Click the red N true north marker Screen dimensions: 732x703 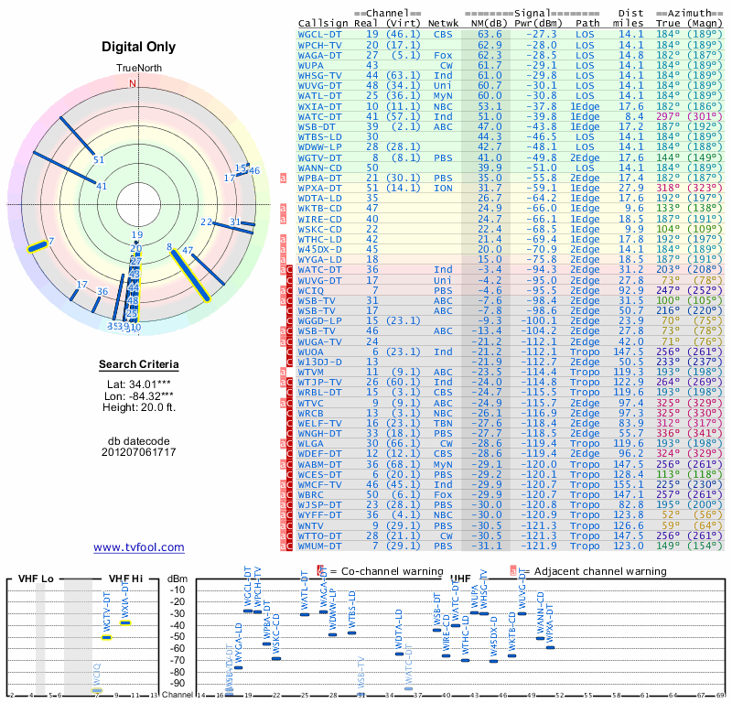click(132, 82)
